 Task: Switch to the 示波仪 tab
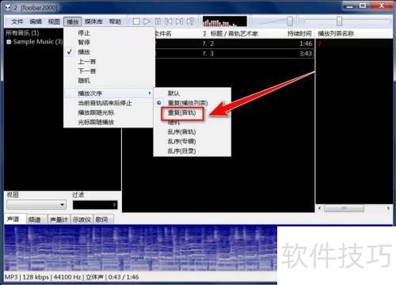pyautogui.click(x=82, y=219)
